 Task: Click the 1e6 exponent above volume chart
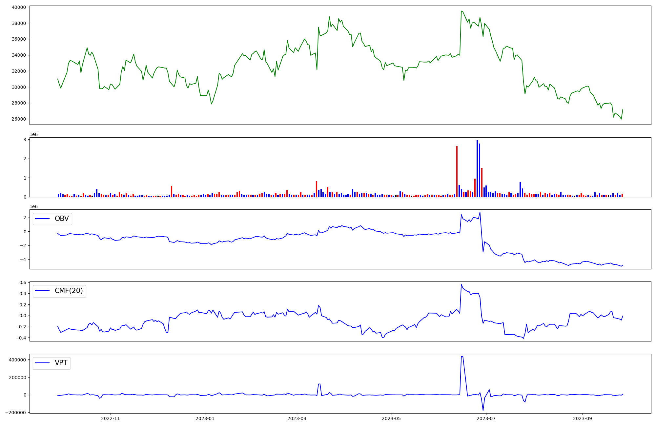point(34,134)
